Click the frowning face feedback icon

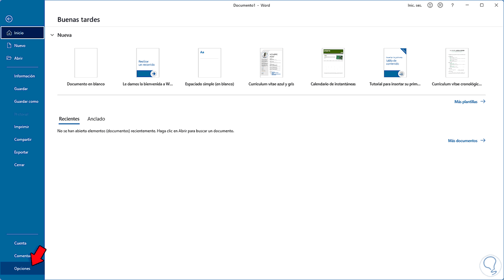click(440, 5)
